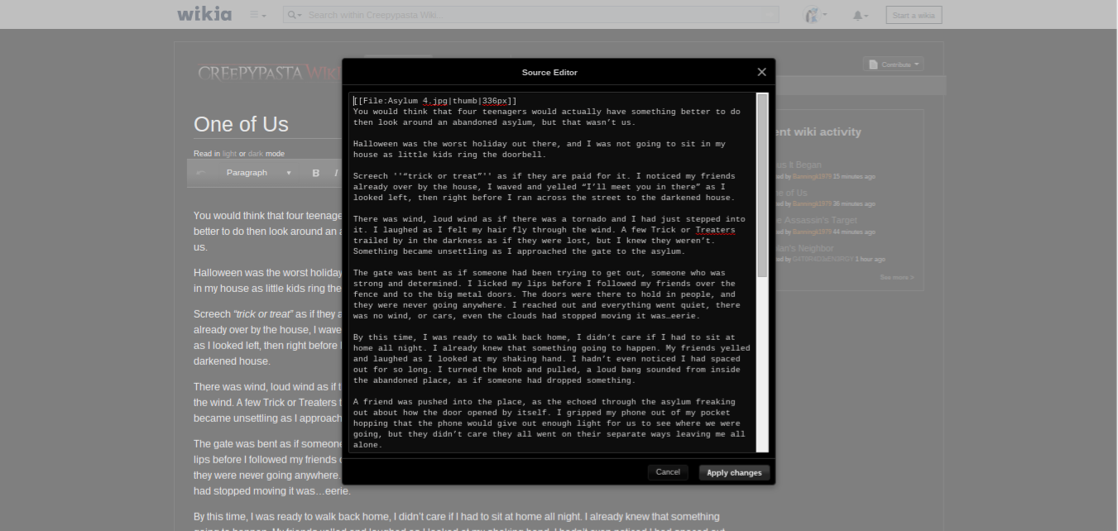Click the Creepypasta Wiki logo
The width and height of the screenshot is (1118, 531).
[x=269, y=73]
